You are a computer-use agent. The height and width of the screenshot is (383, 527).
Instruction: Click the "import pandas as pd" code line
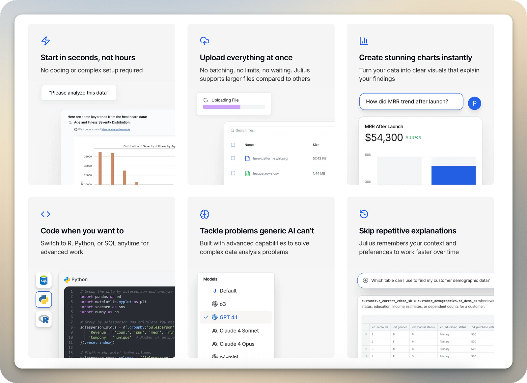click(x=100, y=297)
